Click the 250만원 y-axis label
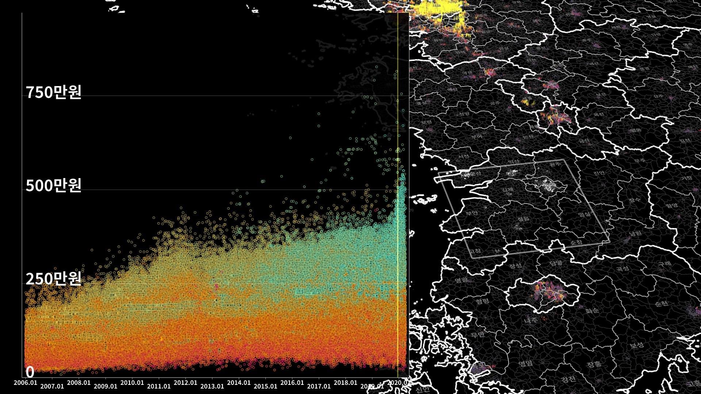This screenshot has width=701, height=394. click(53, 279)
